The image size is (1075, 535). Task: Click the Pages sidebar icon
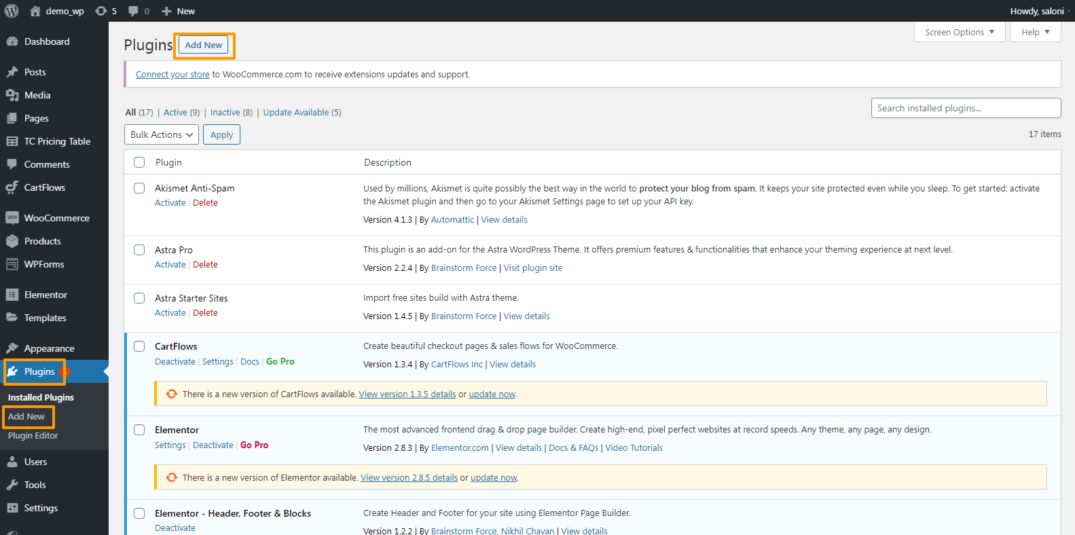(12, 118)
